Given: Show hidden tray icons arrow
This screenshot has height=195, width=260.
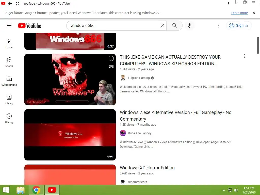Looking at the screenshot, I should pyautogui.click(x=224, y=190).
